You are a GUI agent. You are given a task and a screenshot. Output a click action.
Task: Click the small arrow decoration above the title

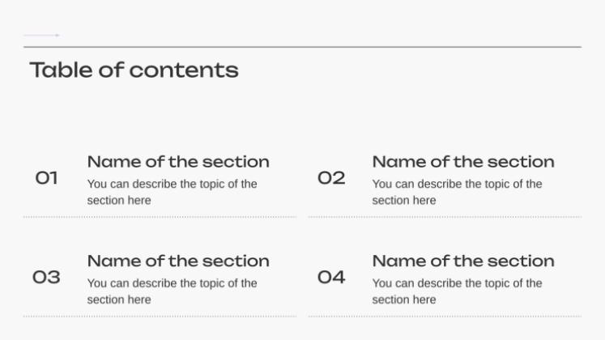pyautogui.click(x=41, y=36)
